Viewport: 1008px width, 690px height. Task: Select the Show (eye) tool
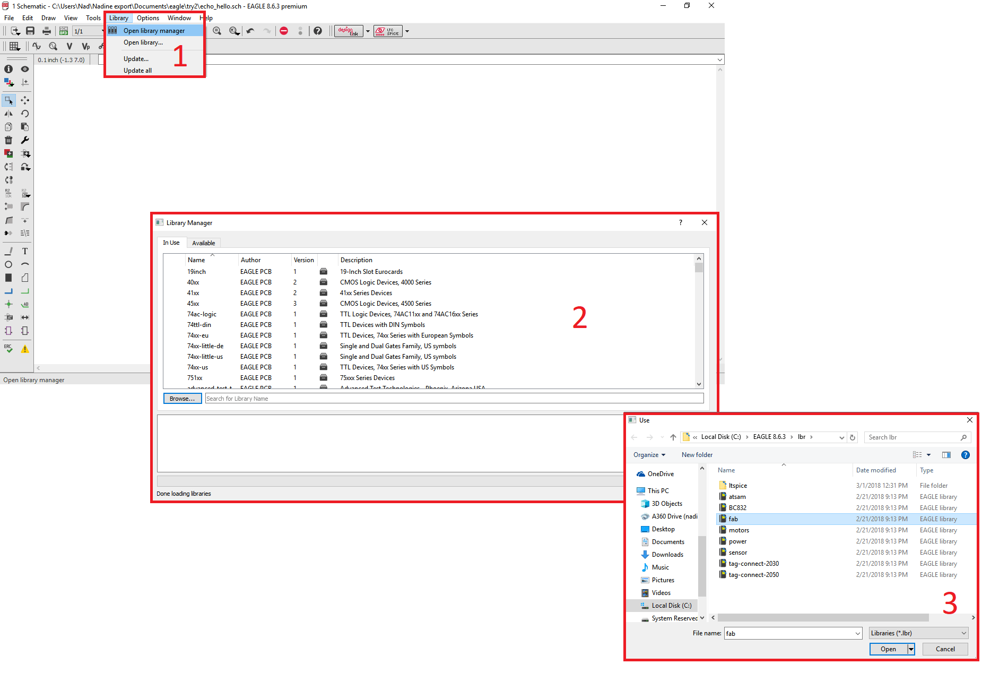click(x=25, y=69)
